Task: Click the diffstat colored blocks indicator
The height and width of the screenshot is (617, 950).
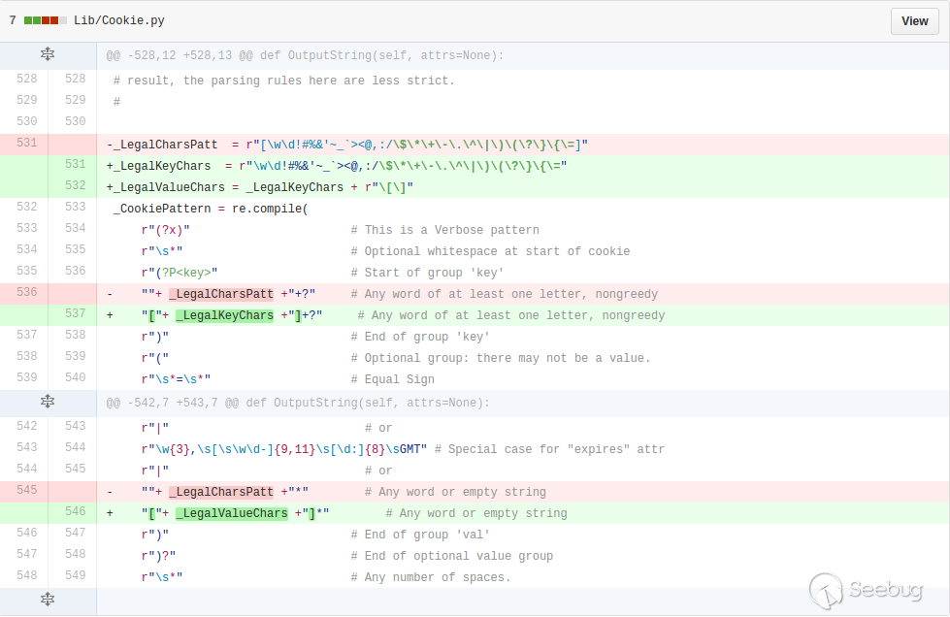Action: pos(46,20)
